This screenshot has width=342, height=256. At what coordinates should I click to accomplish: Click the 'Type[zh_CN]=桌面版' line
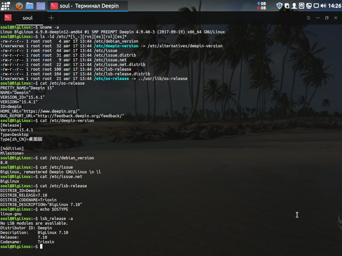pyautogui.click(x=21, y=139)
